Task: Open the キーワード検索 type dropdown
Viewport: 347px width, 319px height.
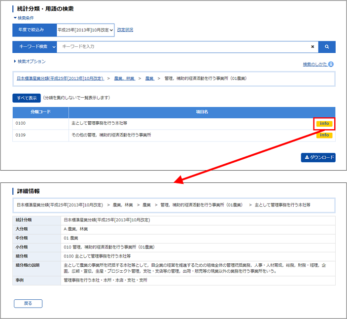Action: click(x=35, y=47)
